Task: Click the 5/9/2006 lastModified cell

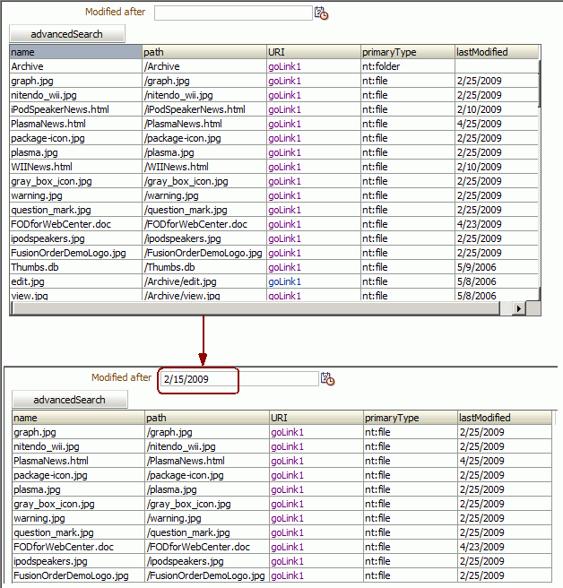Action: (x=497, y=267)
